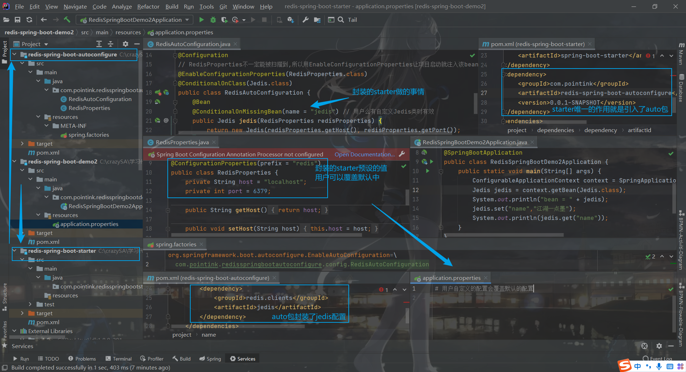Collapse the redis-spring-boot-autoconfigure module
This screenshot has width=686, height=372.
(x=14, y=54)
